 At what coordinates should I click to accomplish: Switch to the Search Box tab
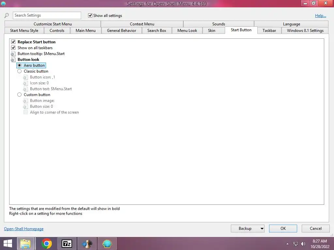click(157, 31)
